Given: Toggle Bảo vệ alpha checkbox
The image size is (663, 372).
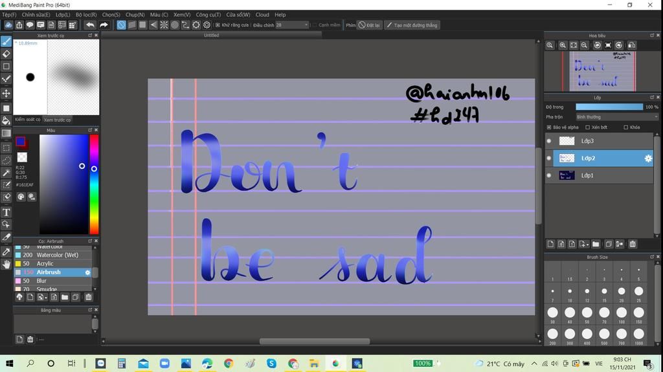Looking at the screenshot, I should (x=549, y=127).
